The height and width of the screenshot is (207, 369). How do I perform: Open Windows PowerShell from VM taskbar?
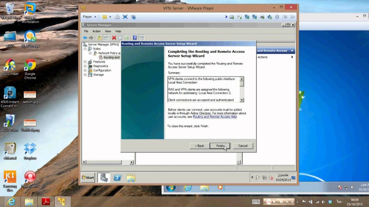[117, 178]
